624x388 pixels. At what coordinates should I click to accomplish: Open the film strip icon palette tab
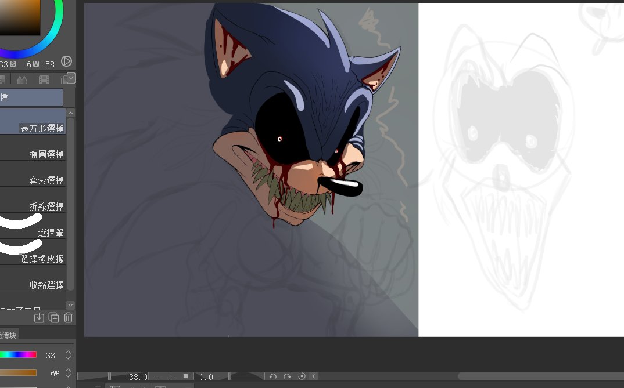point(44,79)
